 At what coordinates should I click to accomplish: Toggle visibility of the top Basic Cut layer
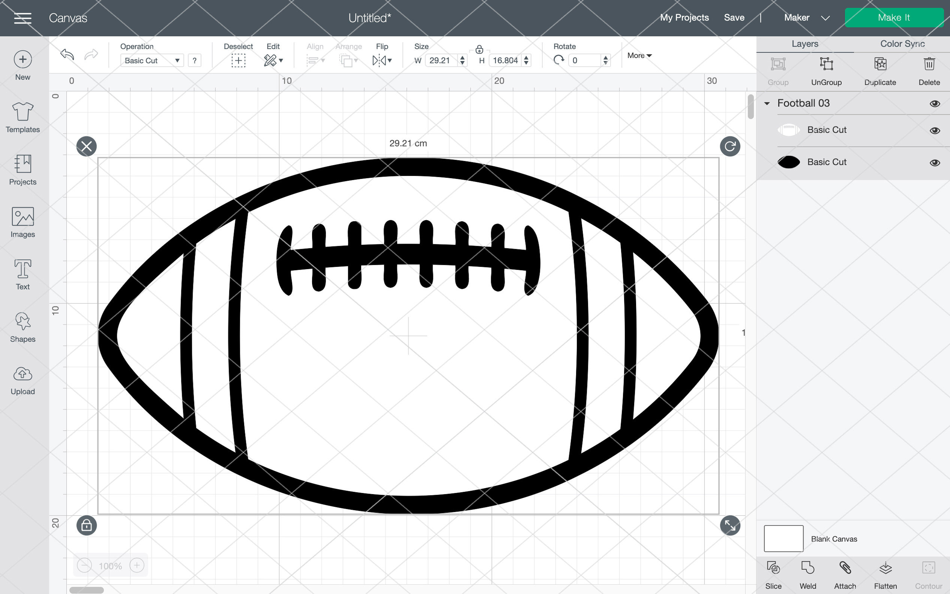pyautogui.click(x=935, y=130)
